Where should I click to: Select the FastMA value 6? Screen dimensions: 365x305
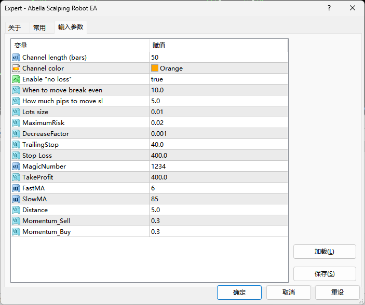point(153,188)
